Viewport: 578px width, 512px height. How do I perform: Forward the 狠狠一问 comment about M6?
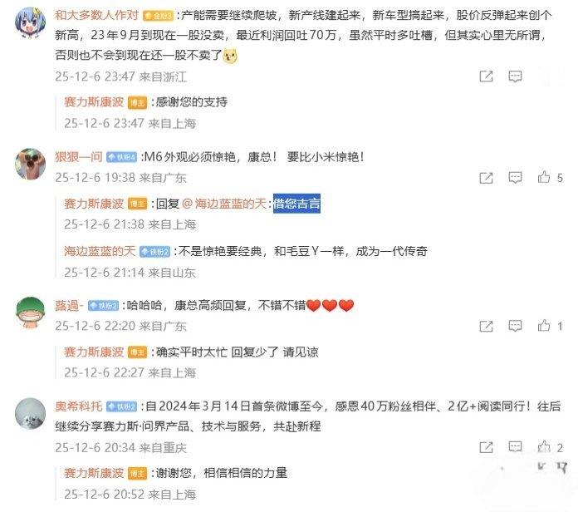[486, 178]
